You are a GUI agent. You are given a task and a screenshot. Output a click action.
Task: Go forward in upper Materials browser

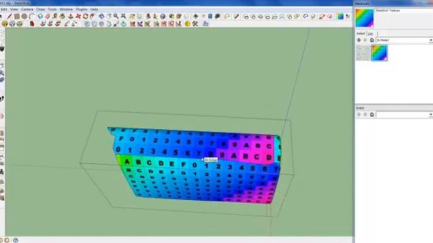pos(365,40)
